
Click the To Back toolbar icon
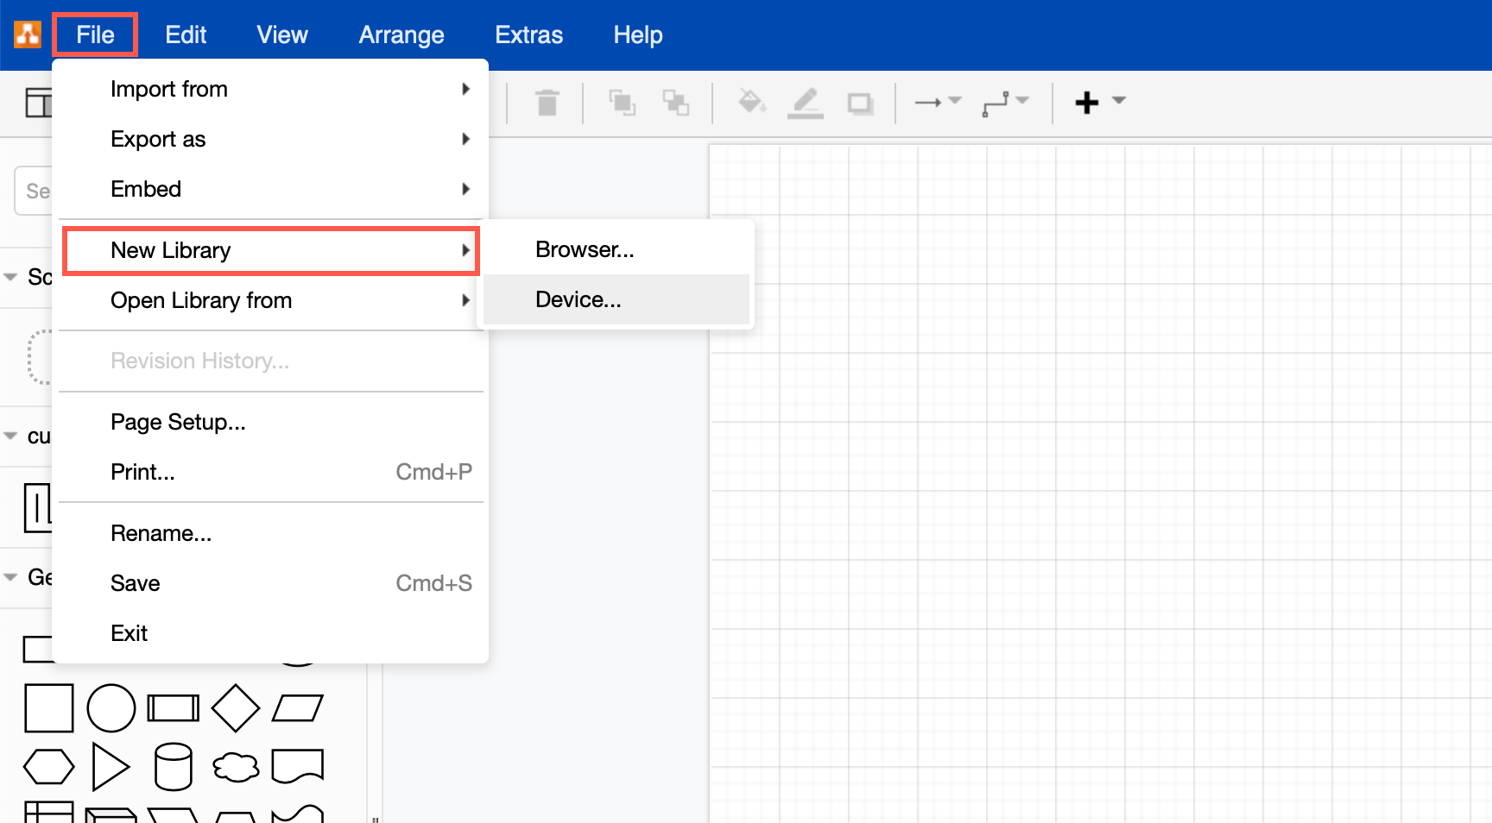coord(677,103)
